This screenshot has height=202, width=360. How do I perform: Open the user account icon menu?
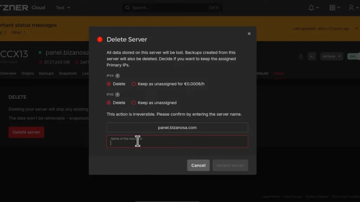(x=352, y=7)
